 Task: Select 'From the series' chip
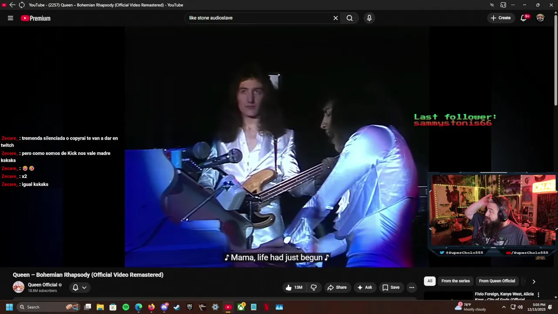456,281
